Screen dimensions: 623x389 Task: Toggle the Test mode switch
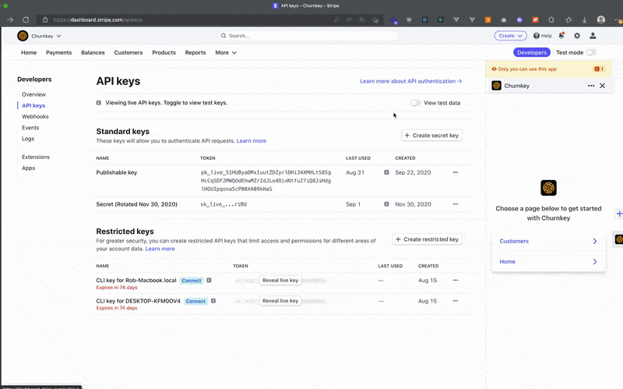[x=591, y=52]
